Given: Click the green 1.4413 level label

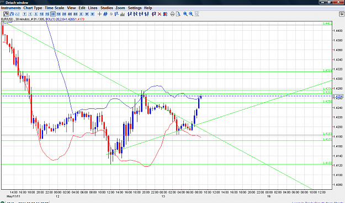Looking at the screenshot, I should (x=327, y=24).
